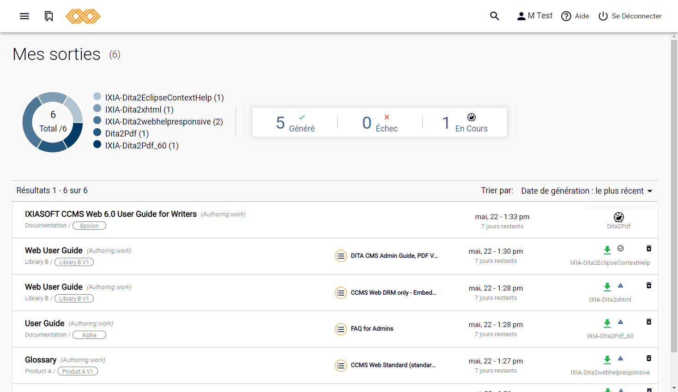Delete the IXIA-Dita2Pdf_60 output
This screenshot has height=392, width=678.
click(649, 322)
